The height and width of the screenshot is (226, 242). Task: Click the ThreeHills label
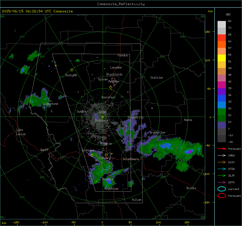pos(135,117)
